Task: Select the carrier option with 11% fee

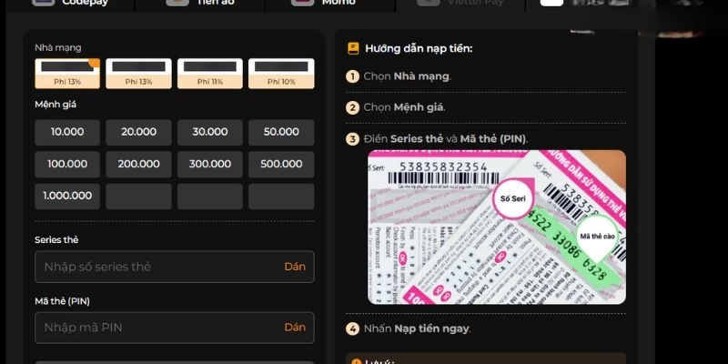Action: (x=210, y=74)
